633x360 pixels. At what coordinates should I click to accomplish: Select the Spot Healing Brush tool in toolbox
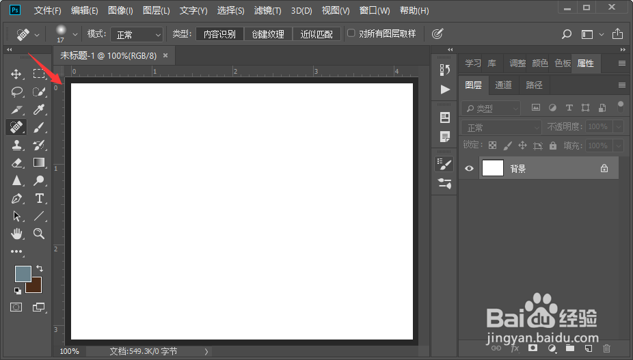coord(16,127)
